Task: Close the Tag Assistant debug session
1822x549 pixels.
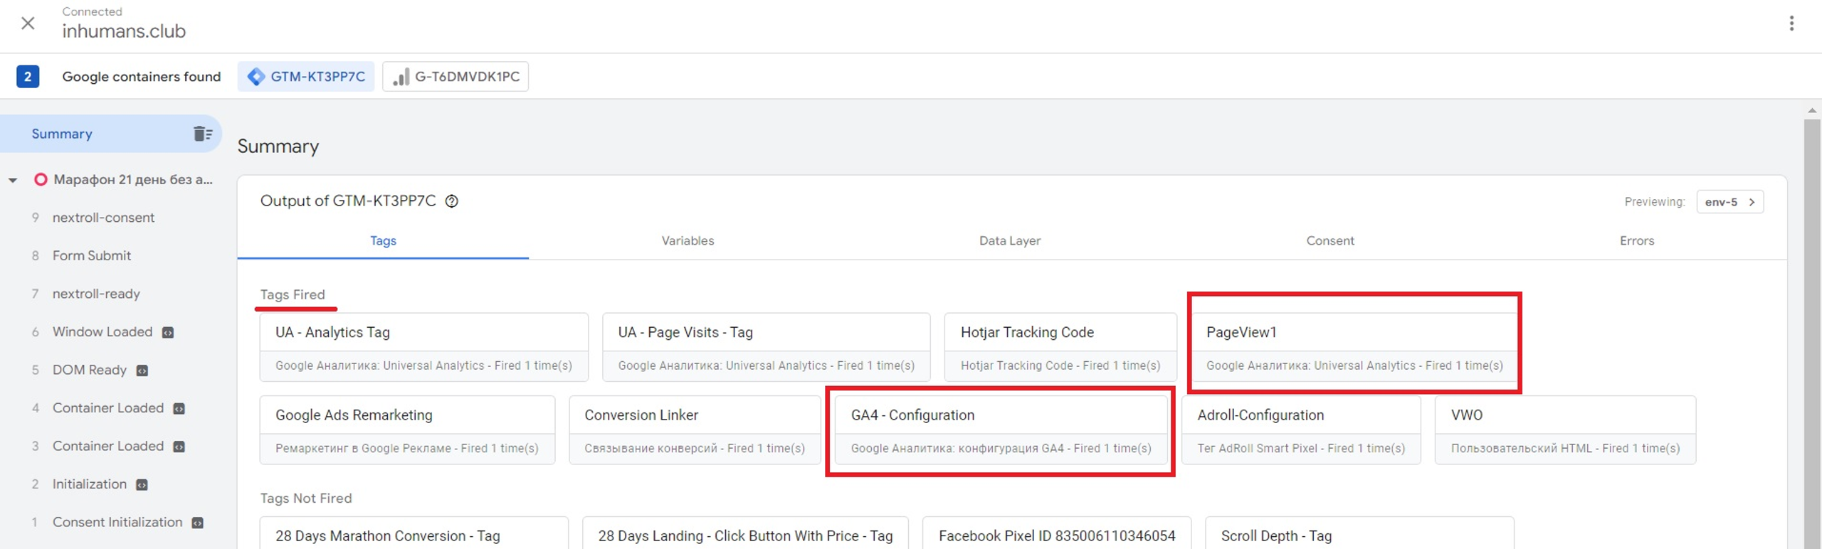Action: pyautogui.click(x=28, y=23)
